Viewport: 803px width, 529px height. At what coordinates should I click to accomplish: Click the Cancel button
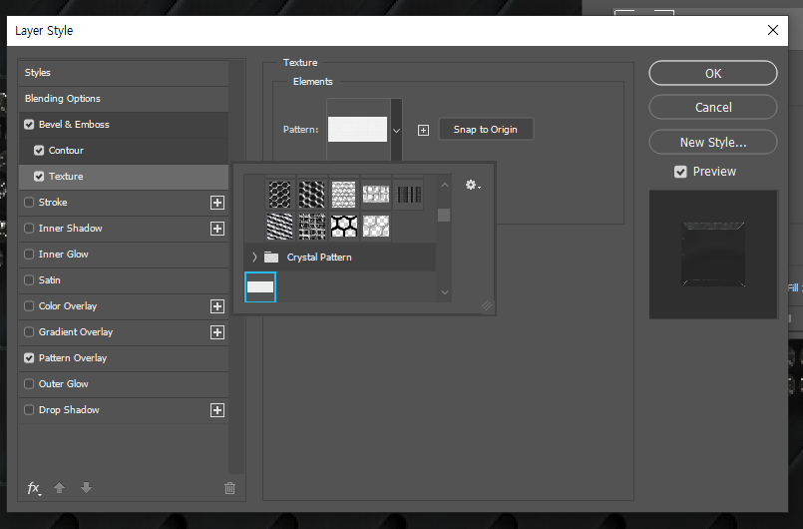pyautogui.click(x=713, y=108)
